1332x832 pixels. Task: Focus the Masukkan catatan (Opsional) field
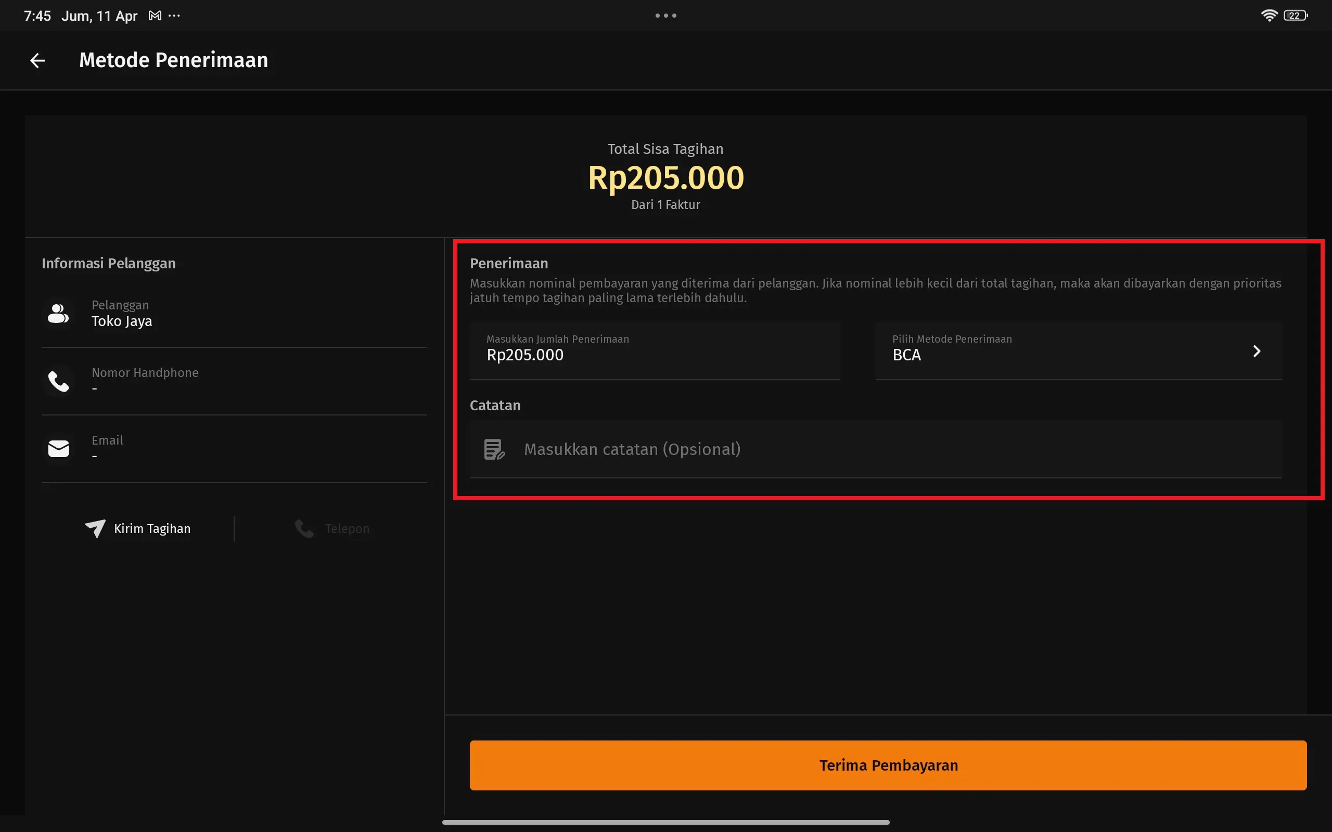(876, 449)
